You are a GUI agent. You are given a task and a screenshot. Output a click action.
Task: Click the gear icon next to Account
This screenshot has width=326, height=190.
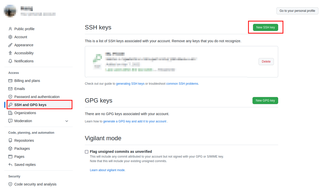point(10,37)
